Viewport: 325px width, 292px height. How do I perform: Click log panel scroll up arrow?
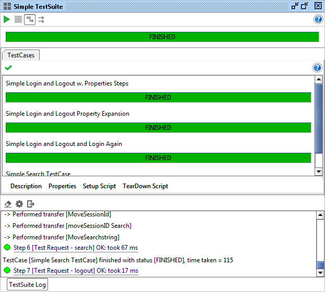click(x=320, y=215)
